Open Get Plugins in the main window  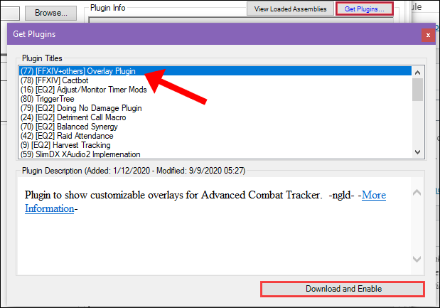coord(364,9)
